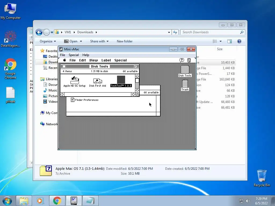Click the Disk Tools window close box
Image resolution: width=275 pixels, height=206 pixels.
tap(64, 67)
